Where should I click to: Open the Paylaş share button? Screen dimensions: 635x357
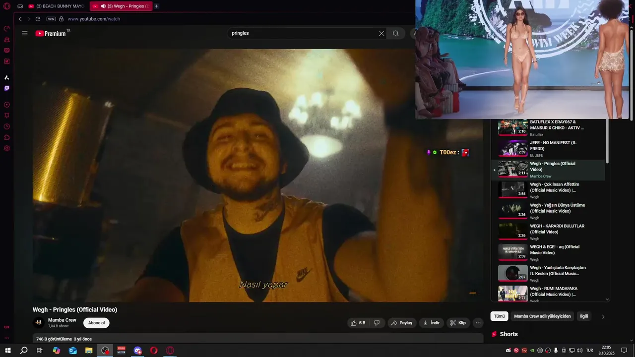(402, 323)
